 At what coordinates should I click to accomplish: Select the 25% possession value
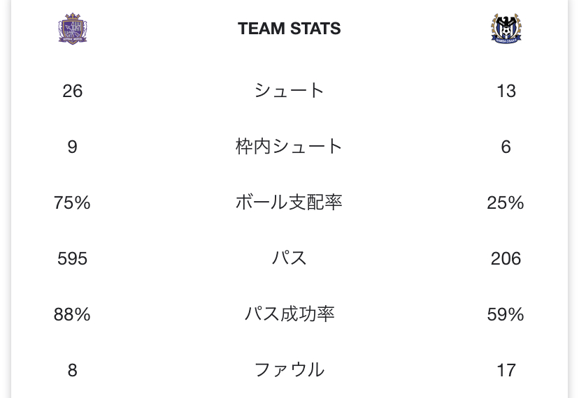coord(506,202)
